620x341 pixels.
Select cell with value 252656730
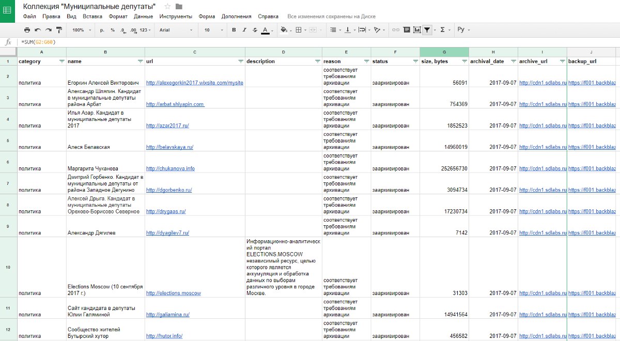tap(444, 162)
